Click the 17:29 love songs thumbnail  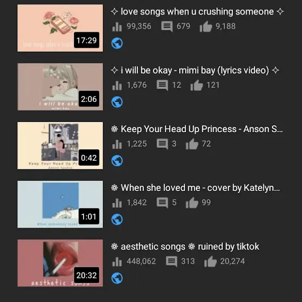(60, 28)
